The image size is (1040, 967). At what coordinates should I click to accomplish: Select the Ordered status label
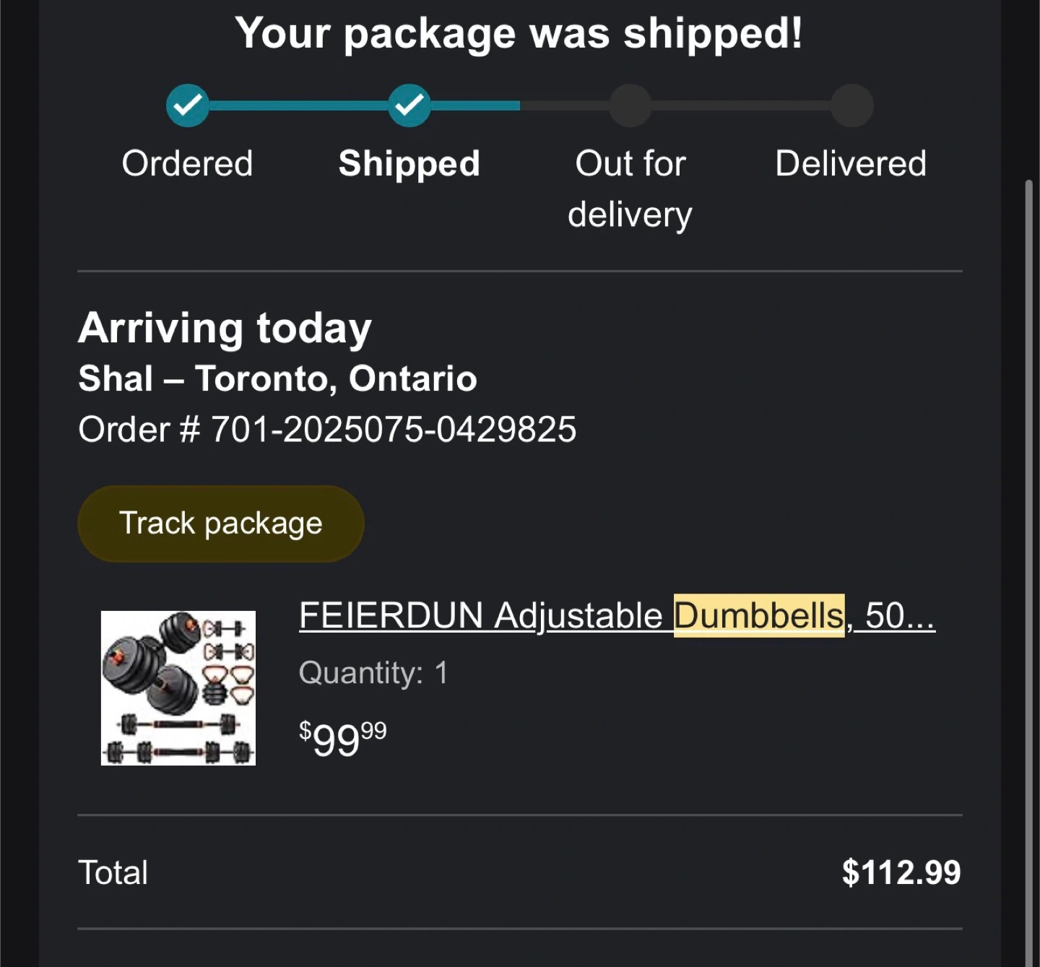point(188,163)
